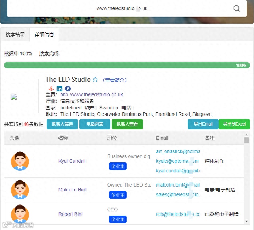Click the green 联系人查看 button
Screen dimensions: 254x230
tap(127, 124)
